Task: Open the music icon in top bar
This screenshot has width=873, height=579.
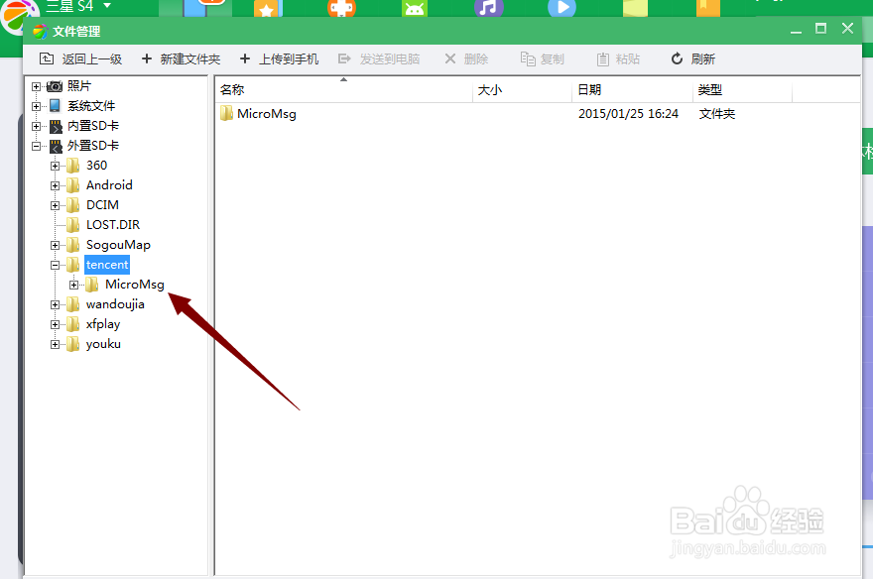Action: pyautogui.click(x=489, y=7)
